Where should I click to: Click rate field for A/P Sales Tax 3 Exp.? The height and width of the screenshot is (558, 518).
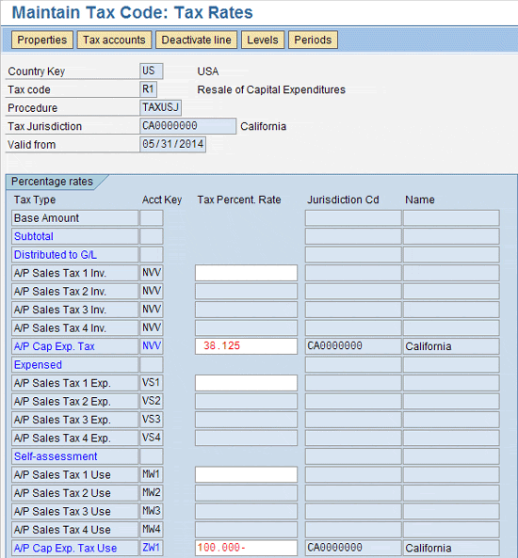pos(246,420)
